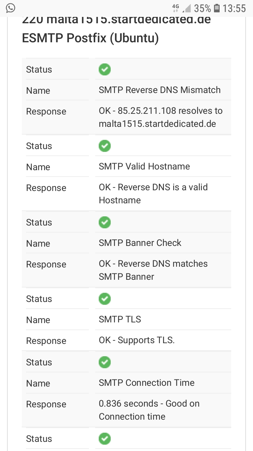The height and width of the screenshot is (451, 253).
Task: Select the OK - Supports TLS response
Action: pyautogui.click(x=137, y=340)
